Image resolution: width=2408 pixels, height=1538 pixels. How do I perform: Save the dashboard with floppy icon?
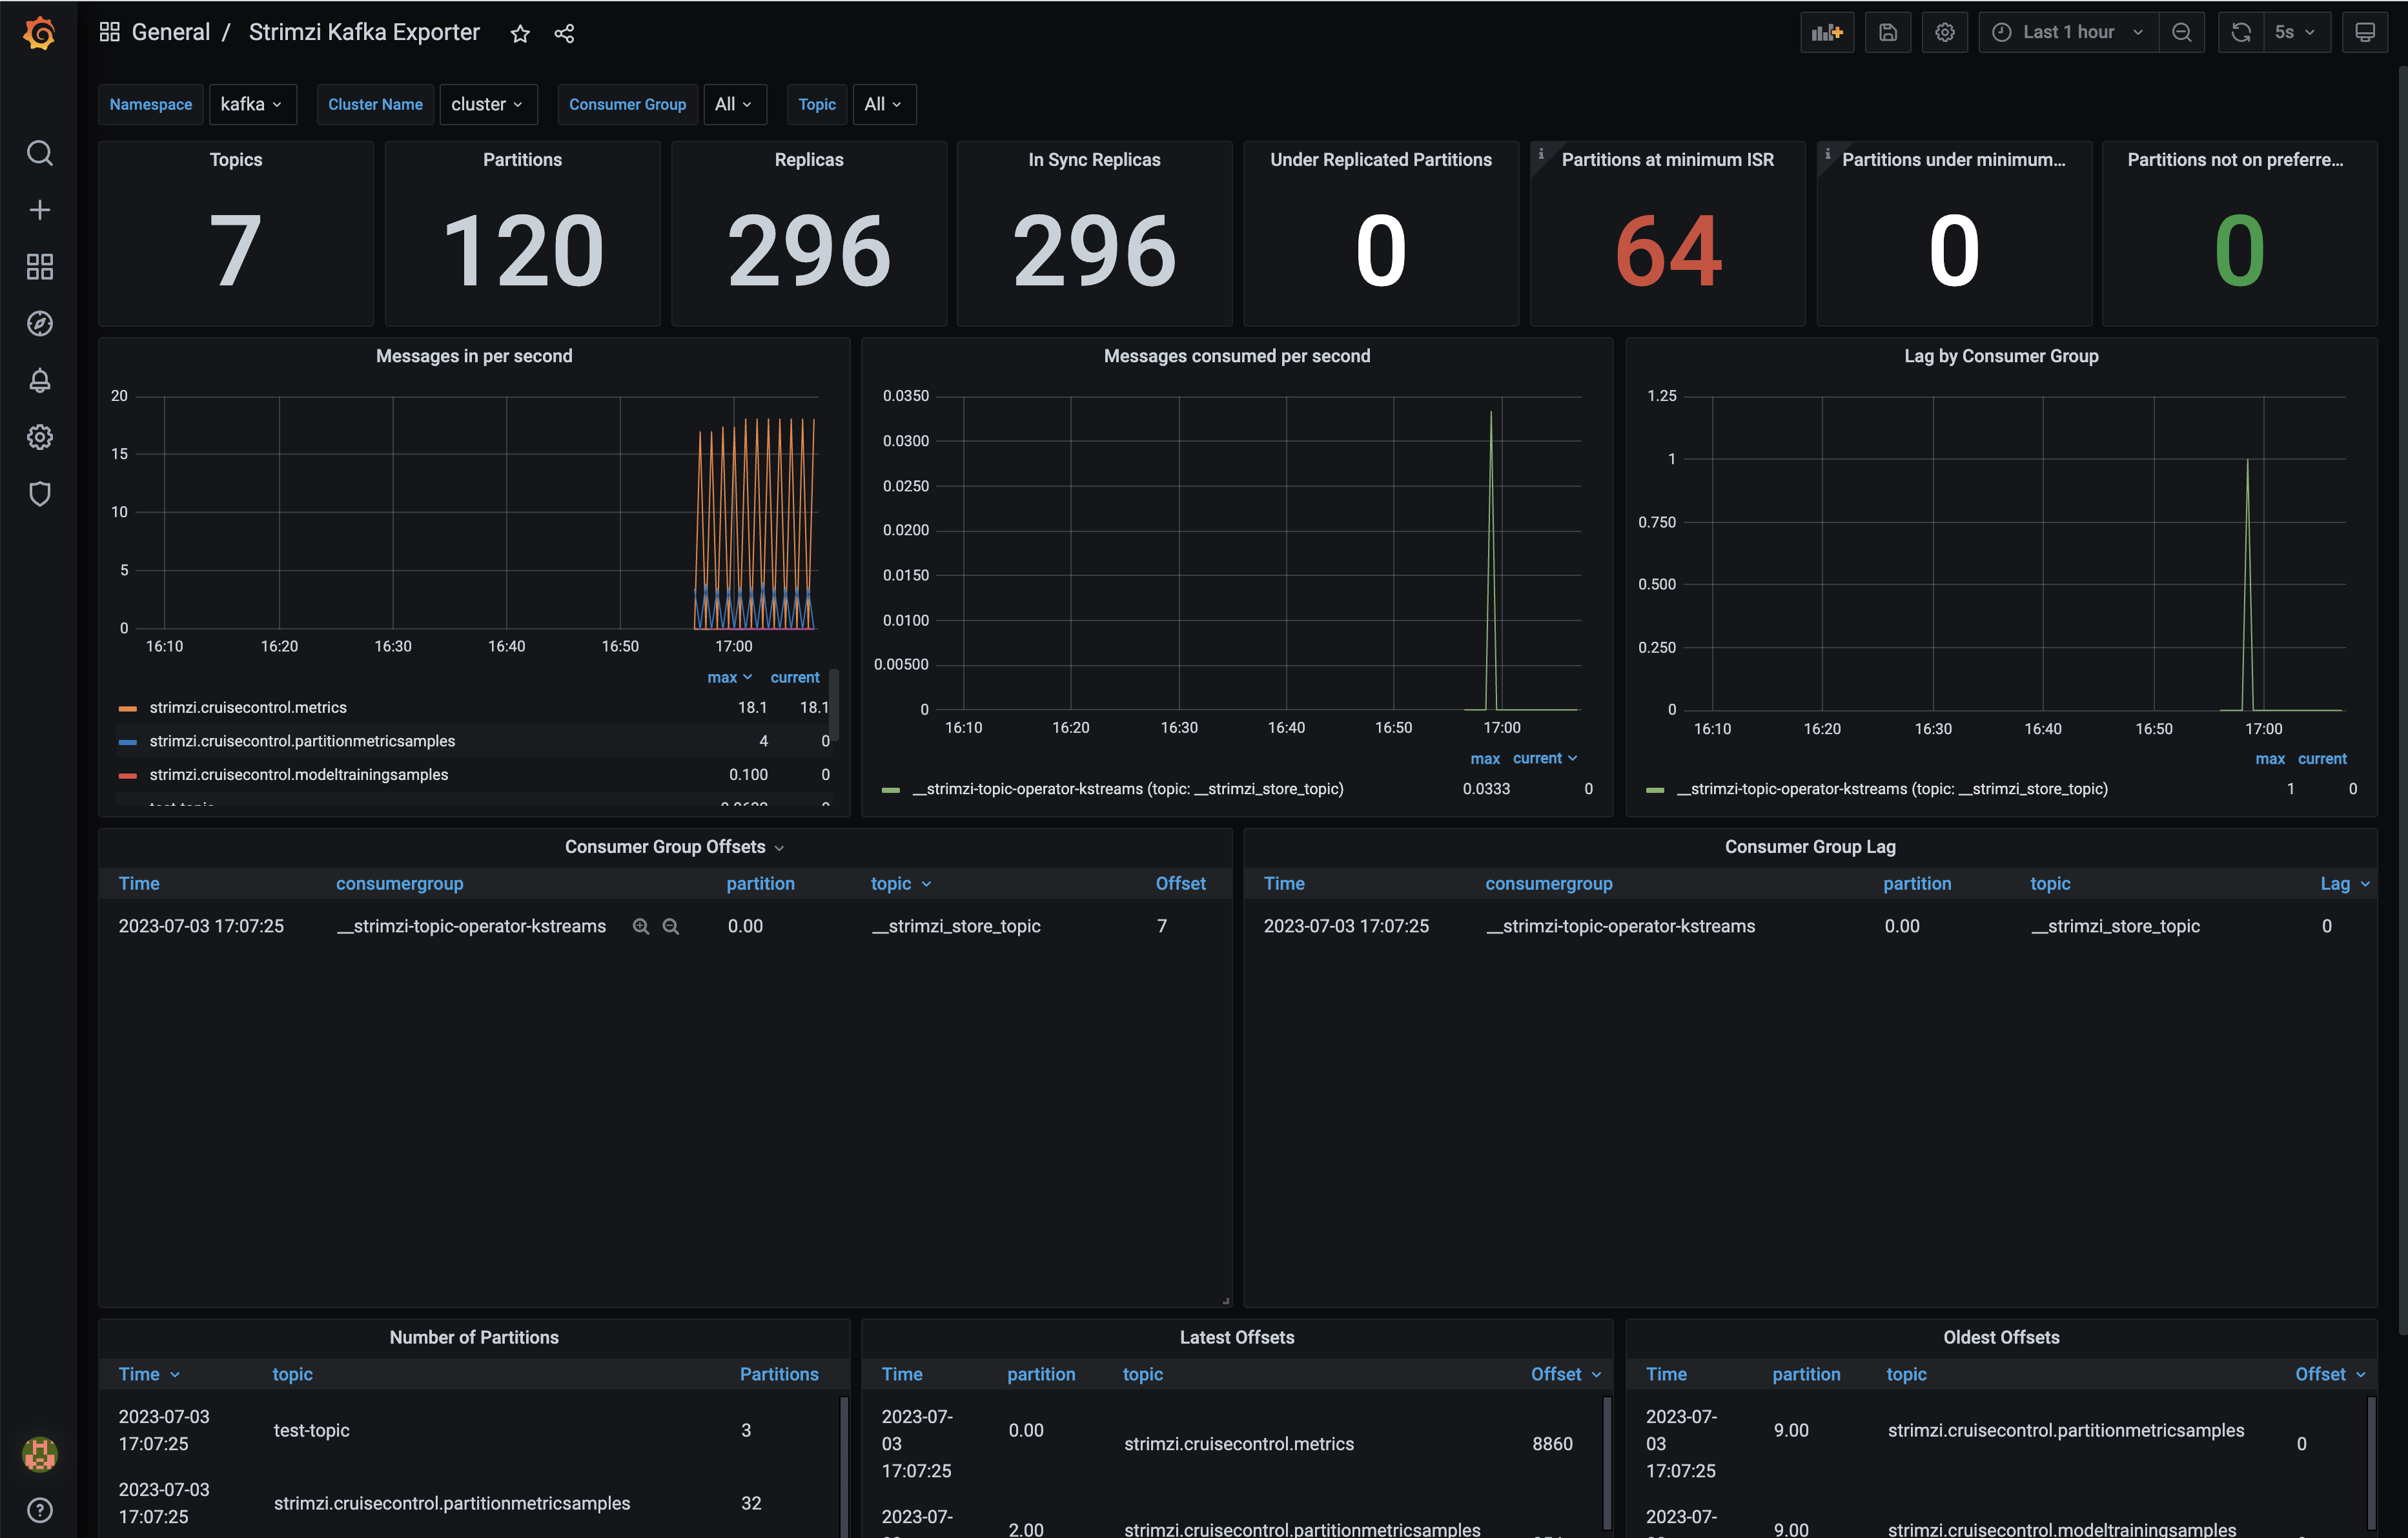1888,33
